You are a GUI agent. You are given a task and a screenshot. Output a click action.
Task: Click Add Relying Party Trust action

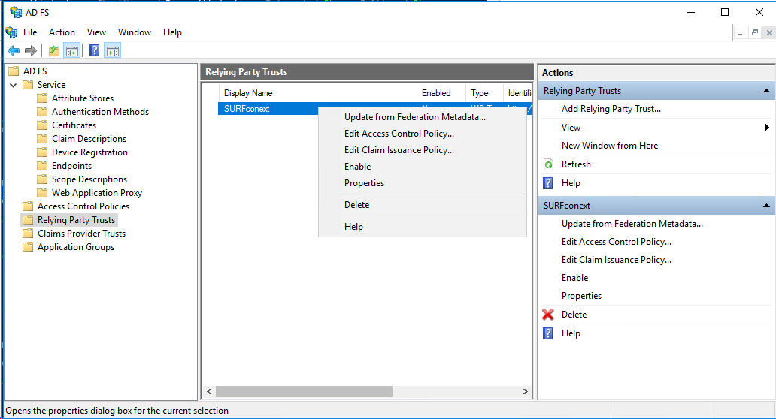611,109
